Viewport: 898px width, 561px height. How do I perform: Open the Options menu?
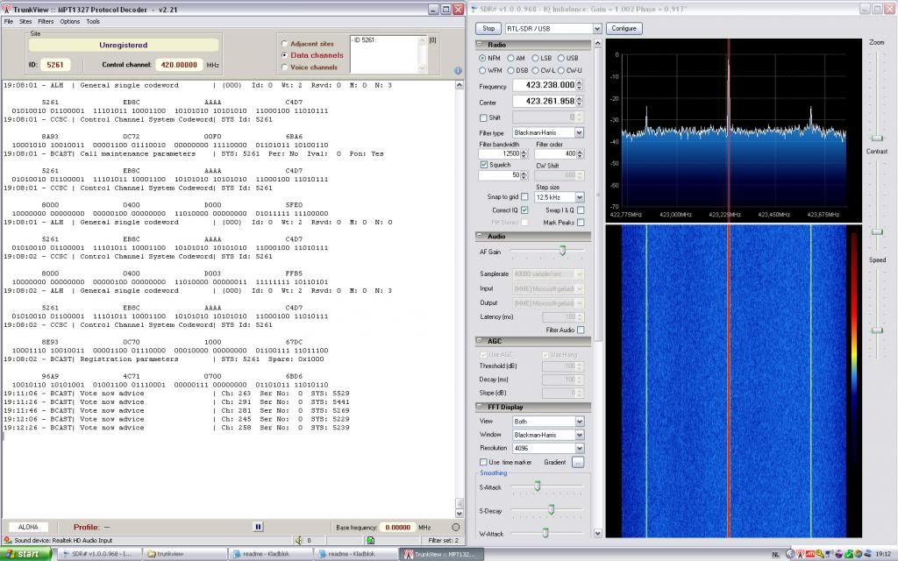coord(70,21)
